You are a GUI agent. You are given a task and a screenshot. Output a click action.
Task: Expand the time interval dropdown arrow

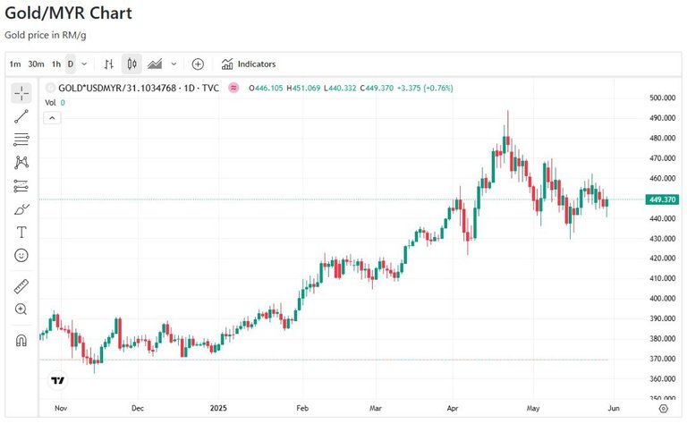[x=84, y=64]
